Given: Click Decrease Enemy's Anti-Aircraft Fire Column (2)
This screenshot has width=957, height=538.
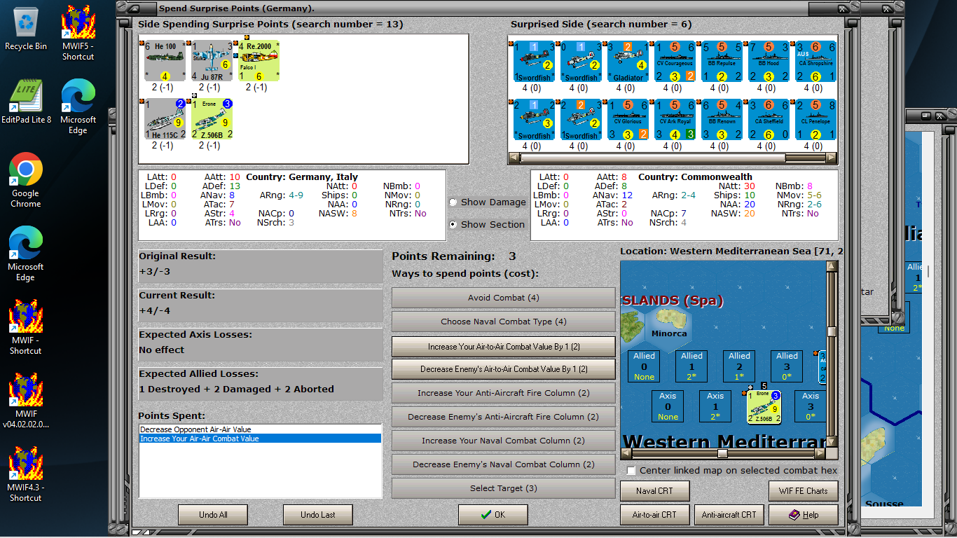Looking at the screenshot, I should (503, 417).
